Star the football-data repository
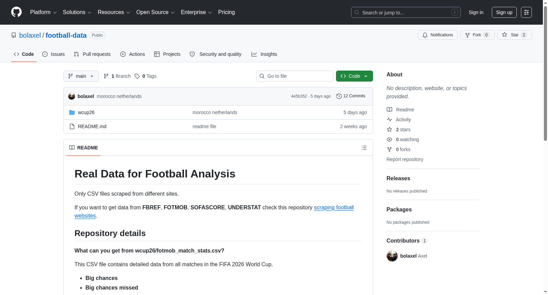Image resolution: width=548 pixels, height=295 pixels. pyautogui.click(x=514, y=35)
